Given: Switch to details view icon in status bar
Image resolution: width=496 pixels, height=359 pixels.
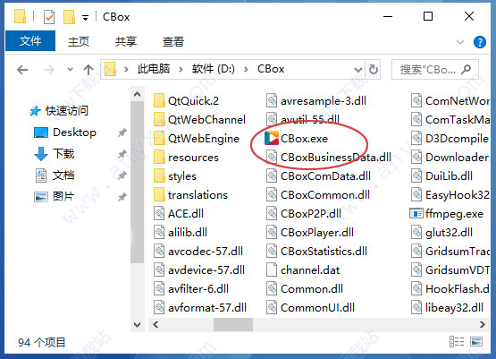Looking at the screenshot, I should (x=457, y=342).
